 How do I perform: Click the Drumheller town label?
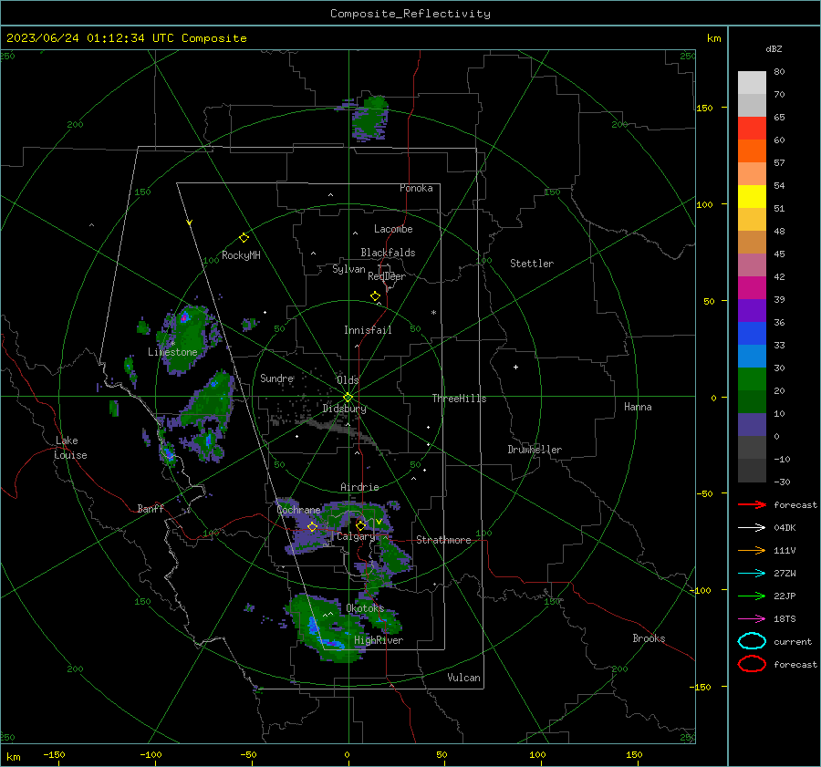point(535,450)
